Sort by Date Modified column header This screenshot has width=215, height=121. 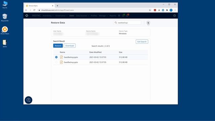(x=95, y=52)
